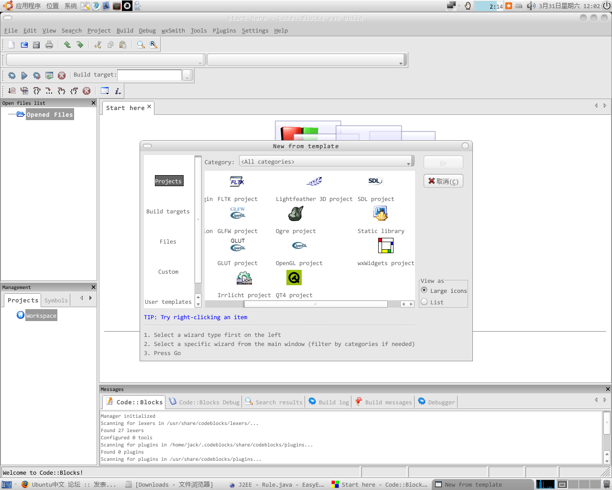Expand the first empty toolbar combo box
Viewport: 612px width, 490px height.
click(x=106, y=60)
